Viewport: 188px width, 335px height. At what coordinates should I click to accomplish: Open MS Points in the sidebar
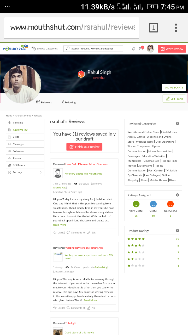[x=25, y=165]
